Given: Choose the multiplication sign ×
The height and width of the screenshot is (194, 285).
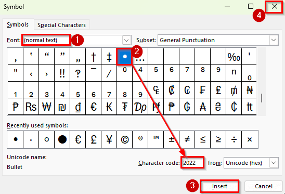Looking at the screenshot, I should 250,139.
